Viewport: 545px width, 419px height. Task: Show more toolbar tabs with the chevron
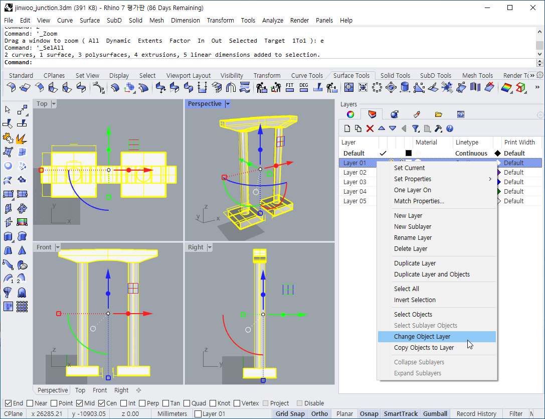point(532,75)
